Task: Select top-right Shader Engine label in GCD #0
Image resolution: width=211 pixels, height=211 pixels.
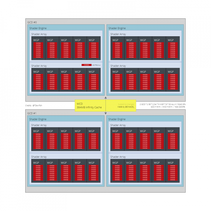Action: (x=117, y=28)
